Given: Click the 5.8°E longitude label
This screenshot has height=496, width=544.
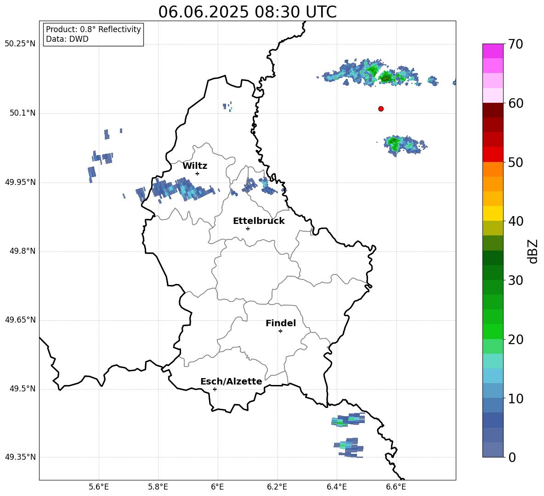Looking at the screenshot, I should [x=158, y=487].
